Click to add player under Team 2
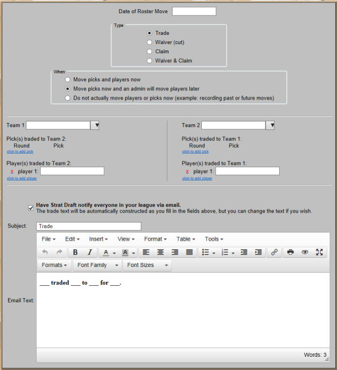337x370 pixels. pyautogui.click(x=197, y=178)
